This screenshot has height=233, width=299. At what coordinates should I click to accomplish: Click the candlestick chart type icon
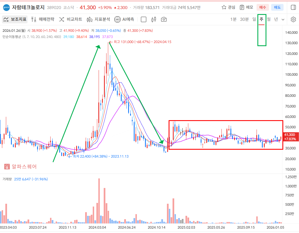click(x=153, y=19)
